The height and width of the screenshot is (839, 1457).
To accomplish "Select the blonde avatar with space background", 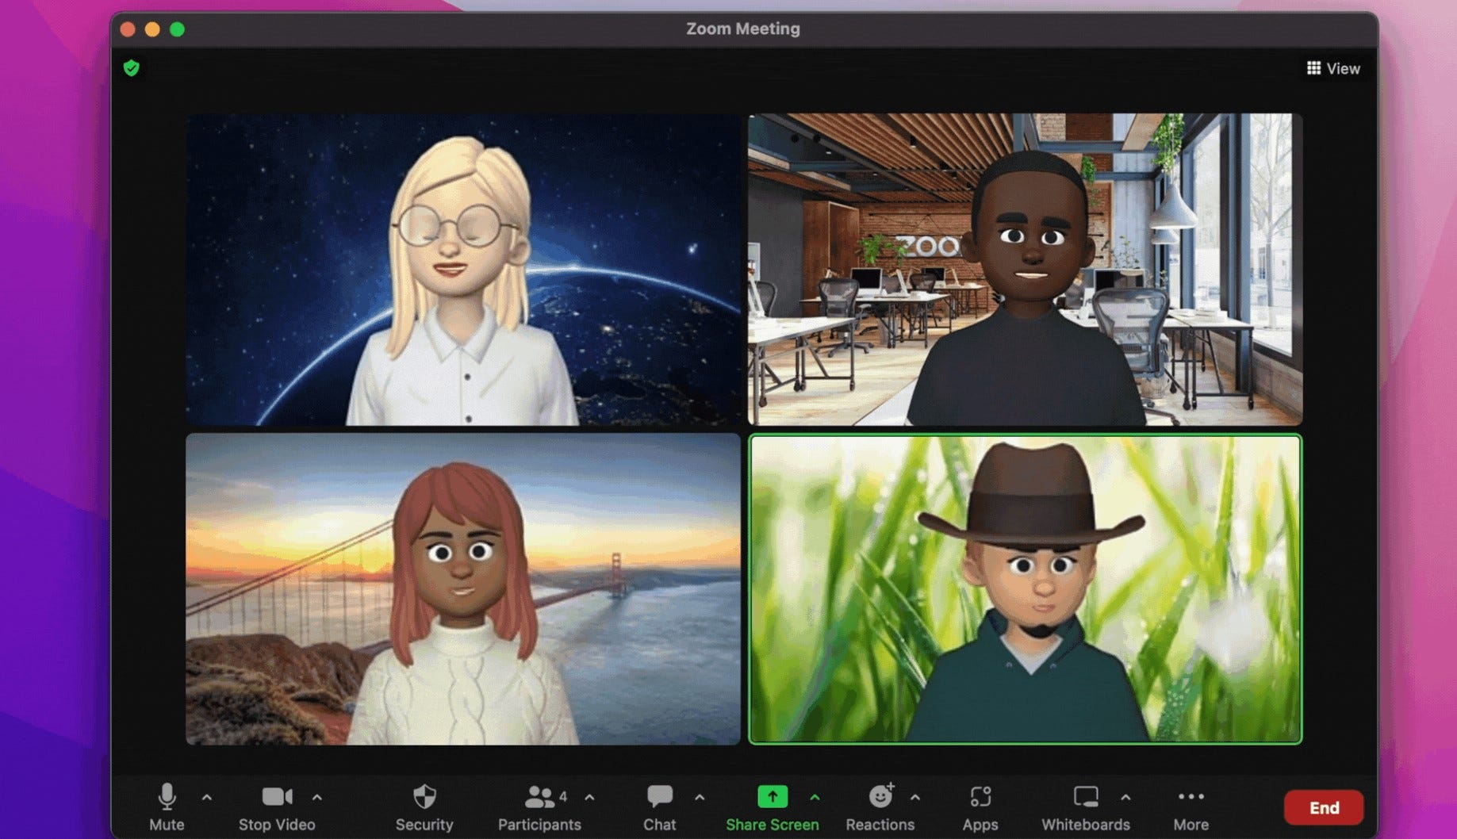I will pyautogui.click(x=463, y=270).
